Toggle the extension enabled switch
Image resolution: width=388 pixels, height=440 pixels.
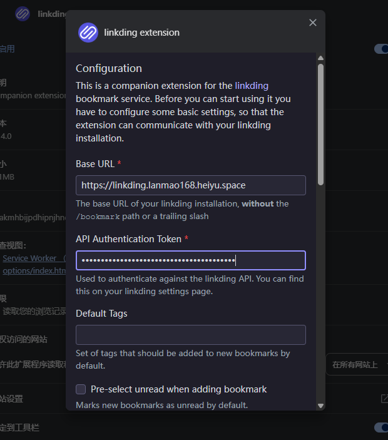click(x=381, y=49)
